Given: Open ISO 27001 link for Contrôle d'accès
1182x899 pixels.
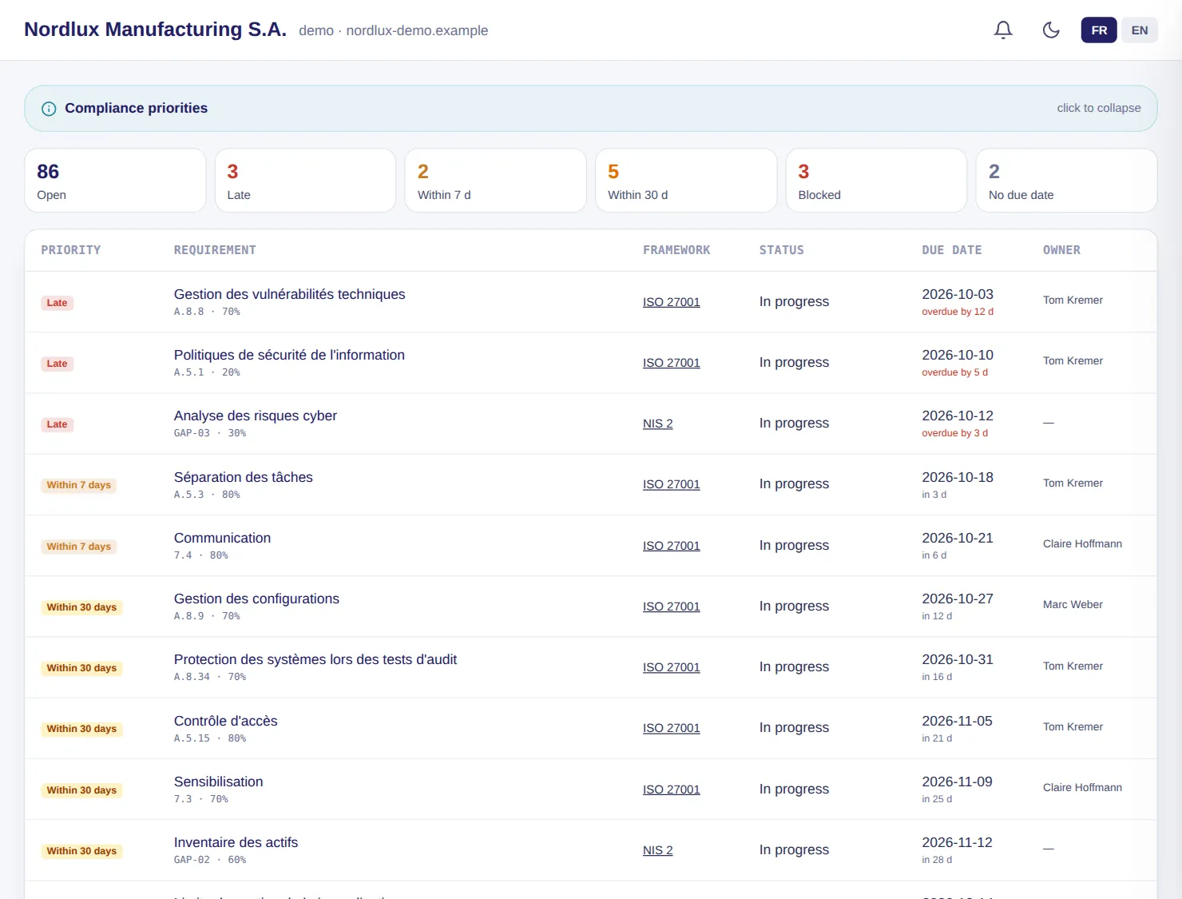Looking at the screenshot, I should point(671,728).
